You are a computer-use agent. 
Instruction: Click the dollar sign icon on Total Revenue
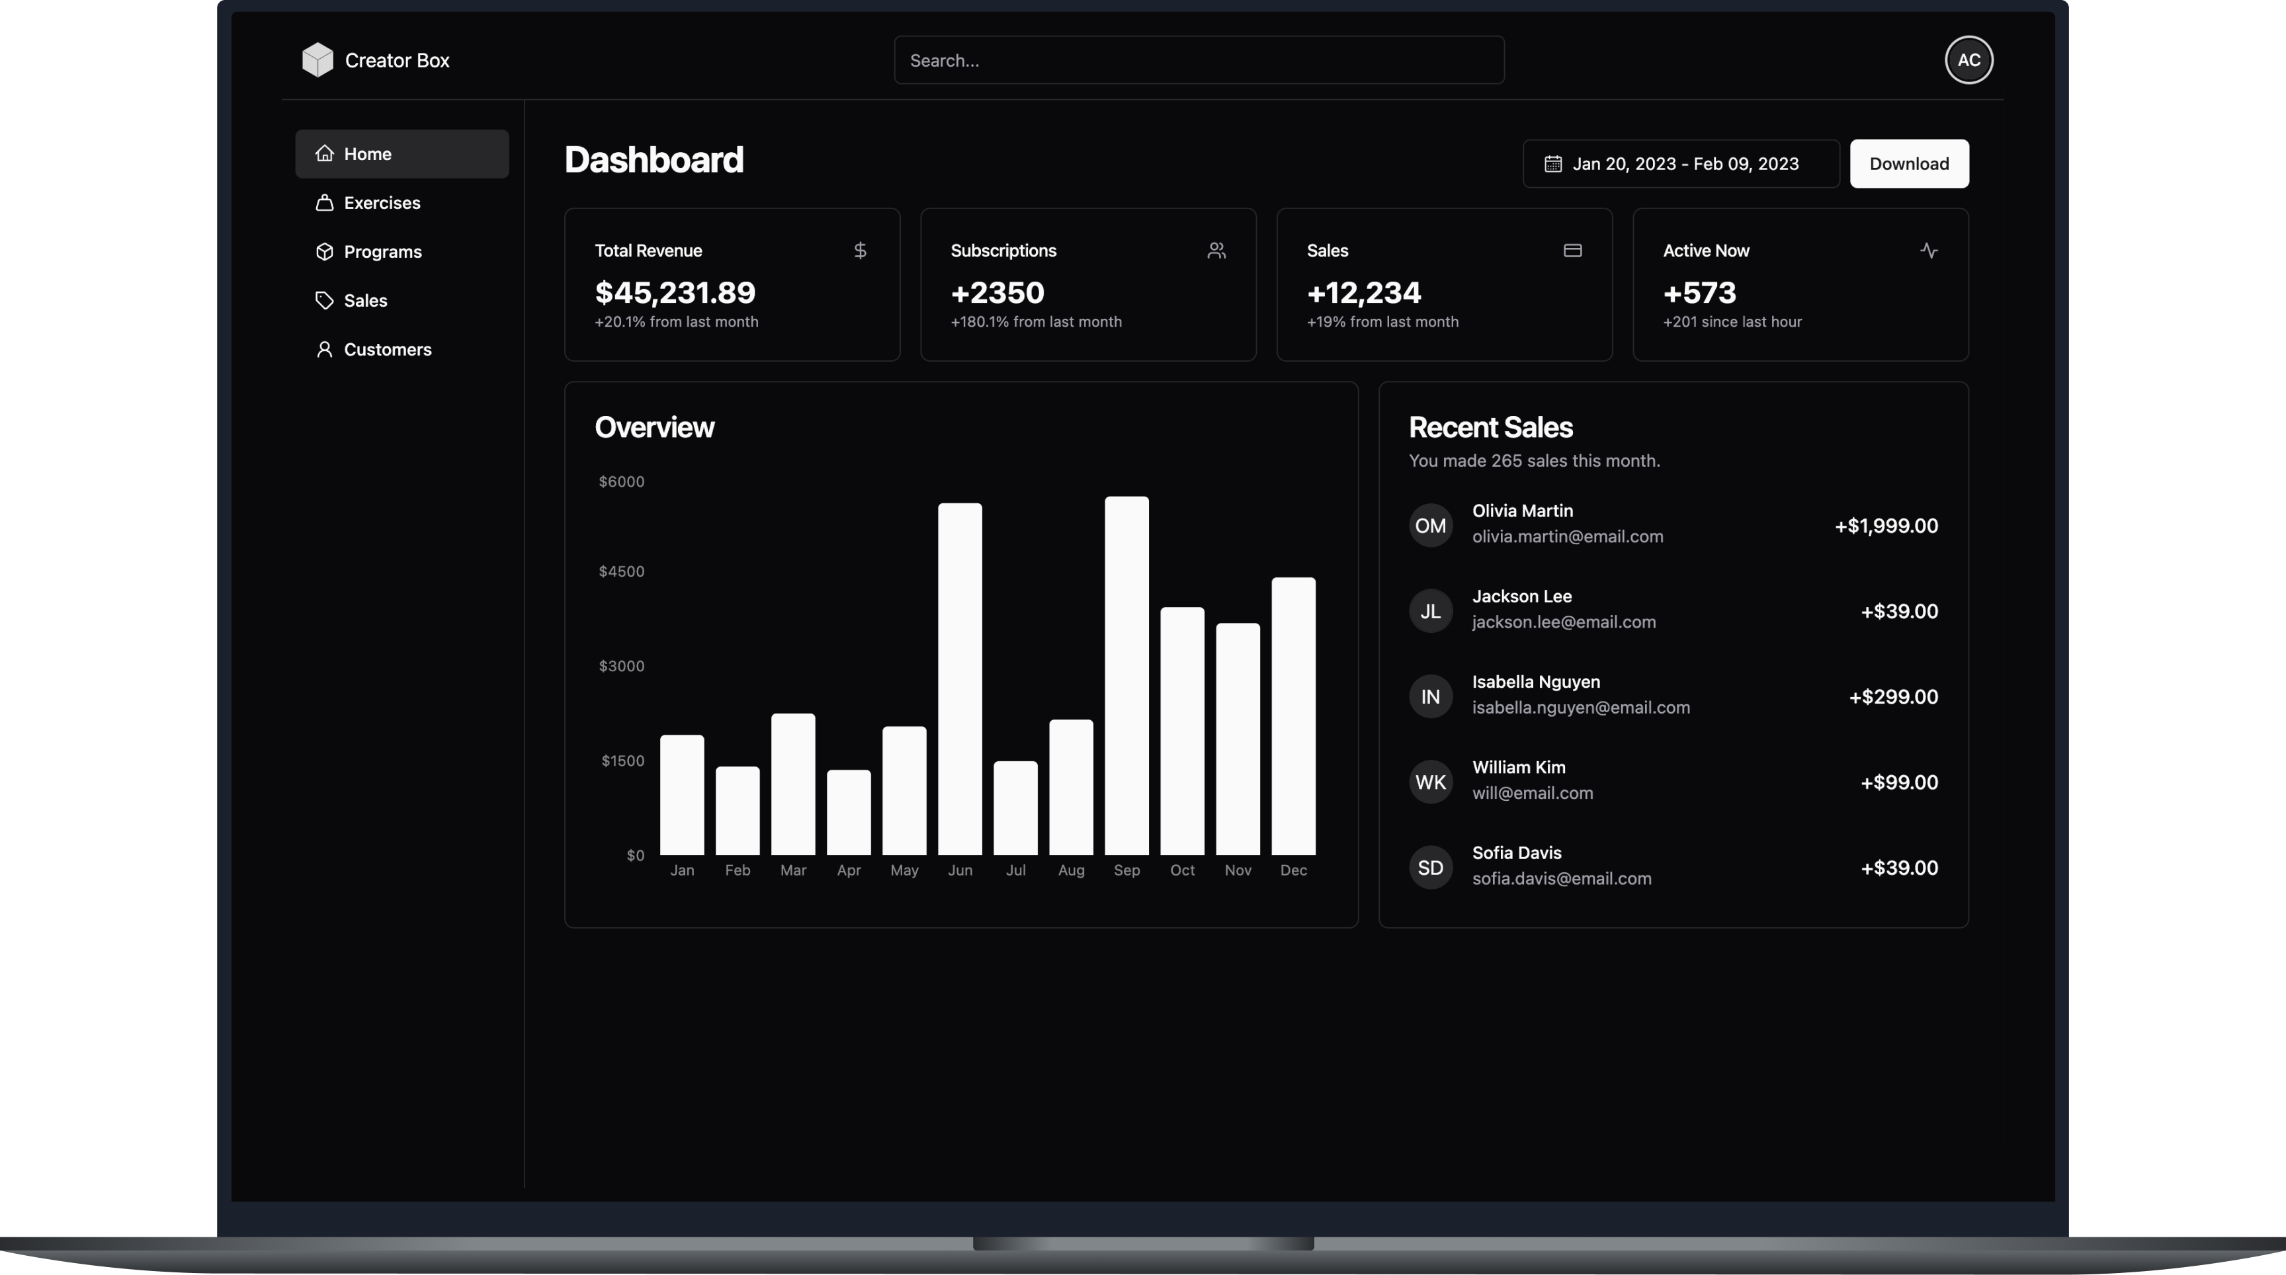coord(860,250)
